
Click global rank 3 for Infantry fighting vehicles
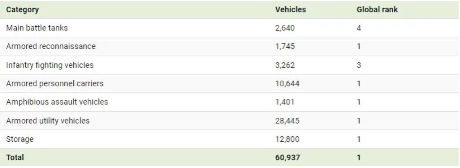click(359, 65)
